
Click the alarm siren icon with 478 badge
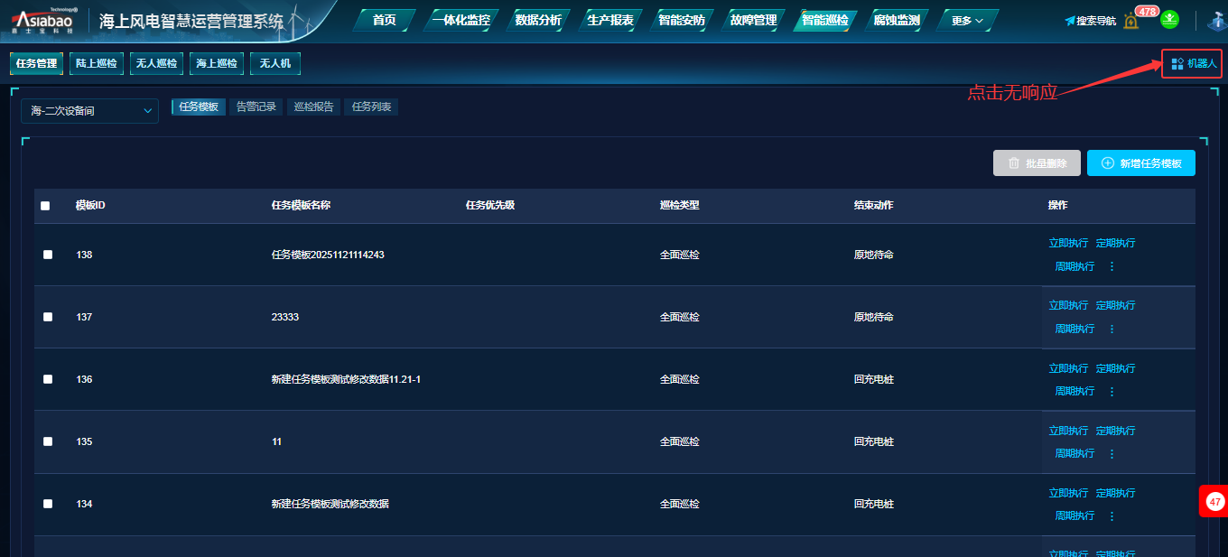point(1131,20)
